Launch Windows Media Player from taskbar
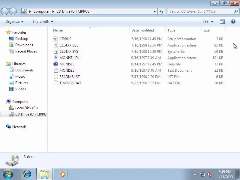 63,174
